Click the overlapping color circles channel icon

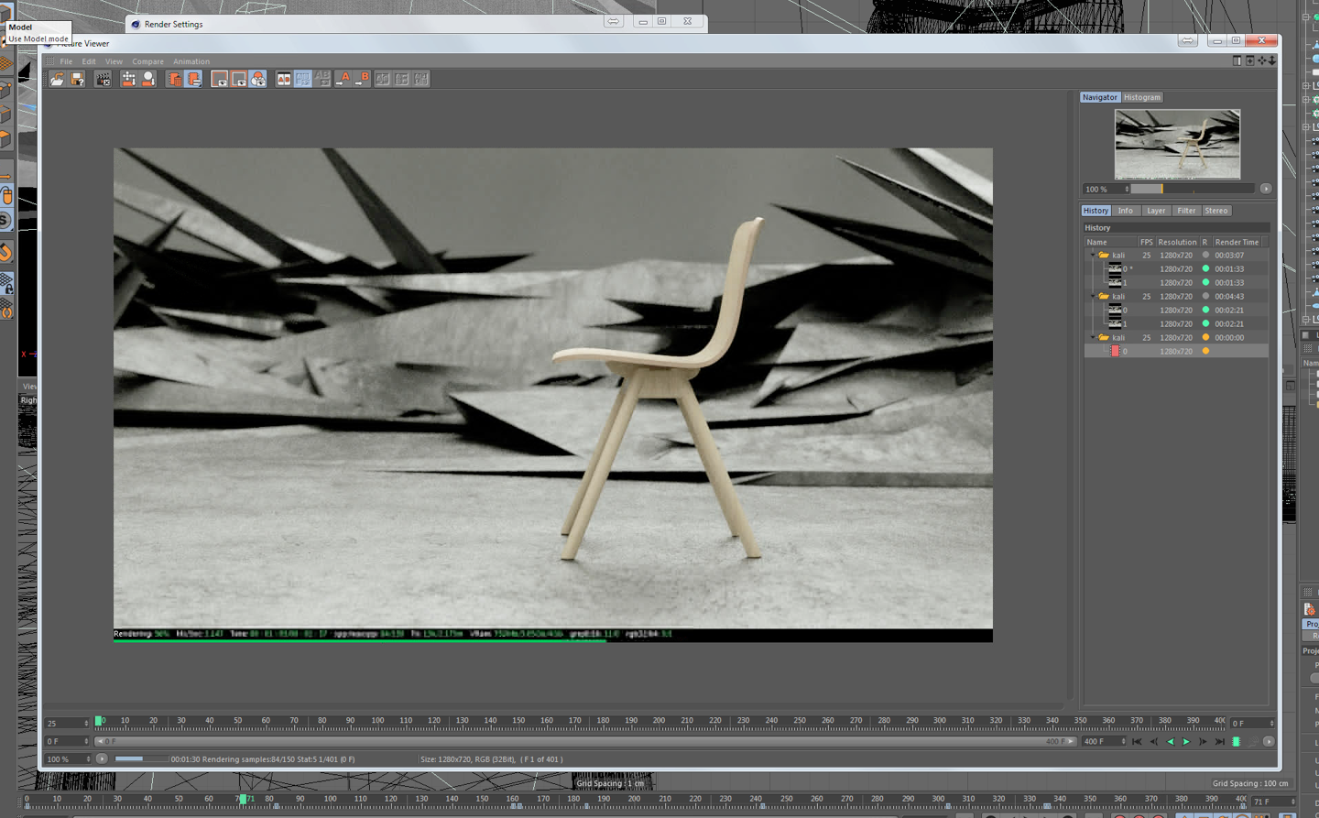259,80
